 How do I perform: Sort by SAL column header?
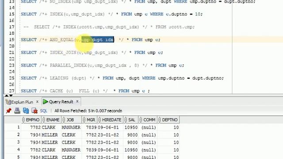click(131, 120)
